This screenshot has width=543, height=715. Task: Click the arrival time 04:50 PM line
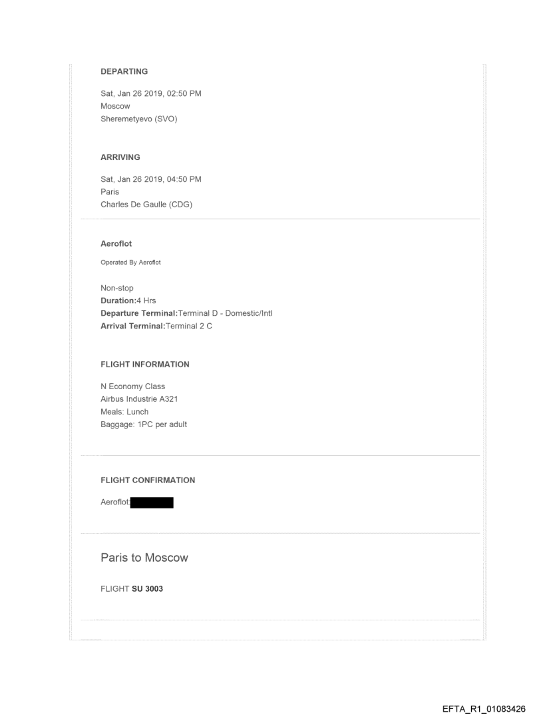[x=150, y=179]
